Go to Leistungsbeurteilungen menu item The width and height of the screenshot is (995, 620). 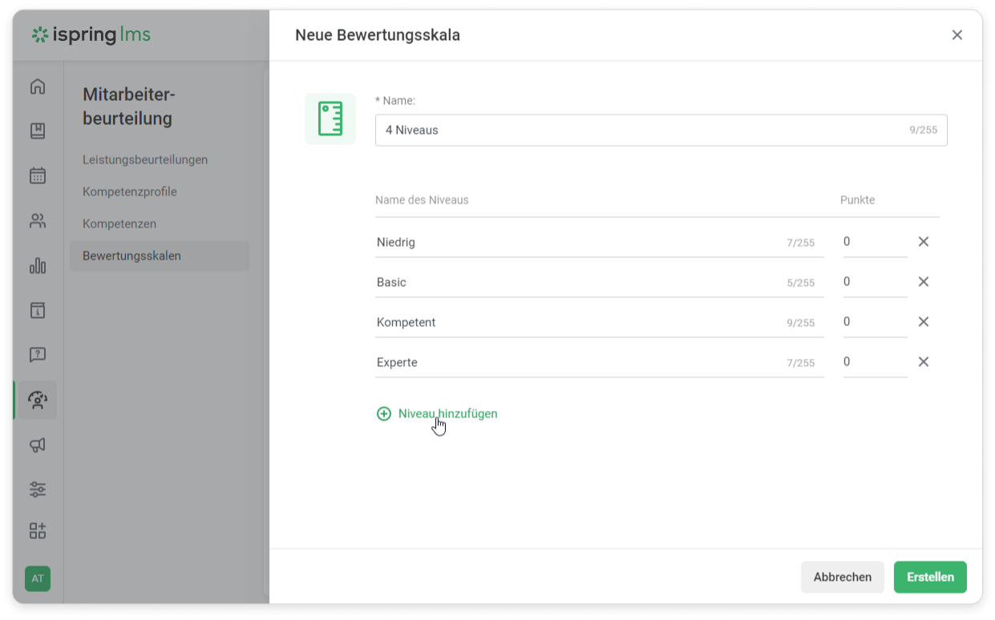pyautogui.click(x=145, y=159)
